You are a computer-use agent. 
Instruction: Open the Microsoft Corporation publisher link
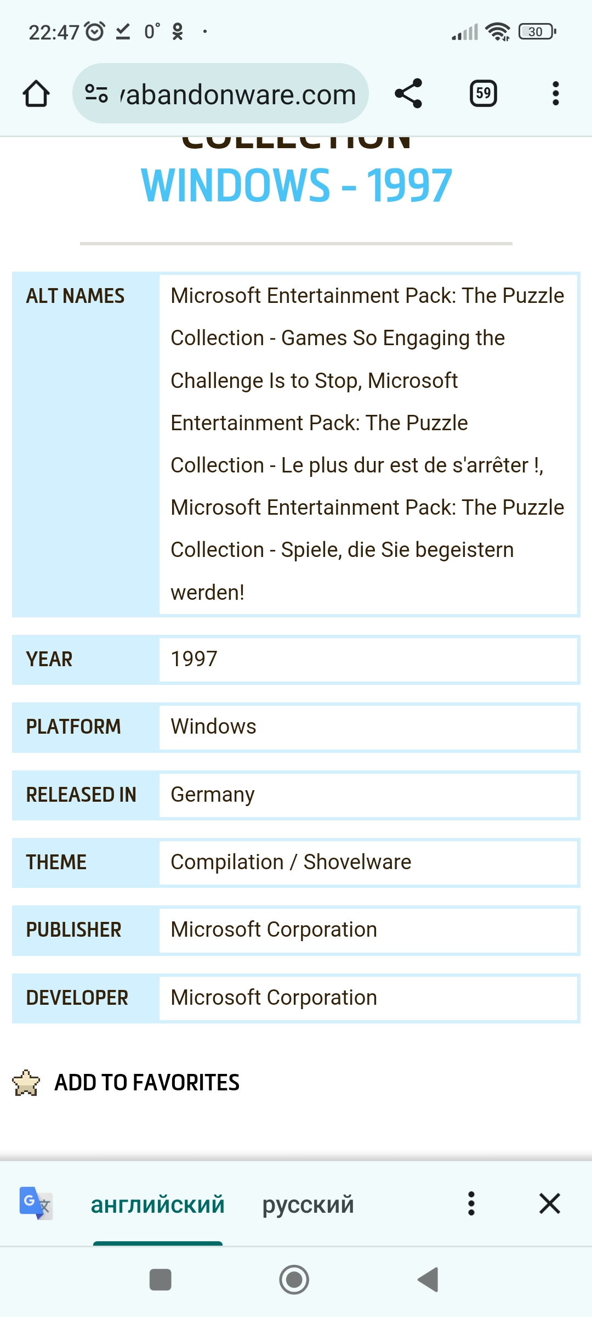coord(274,930)
